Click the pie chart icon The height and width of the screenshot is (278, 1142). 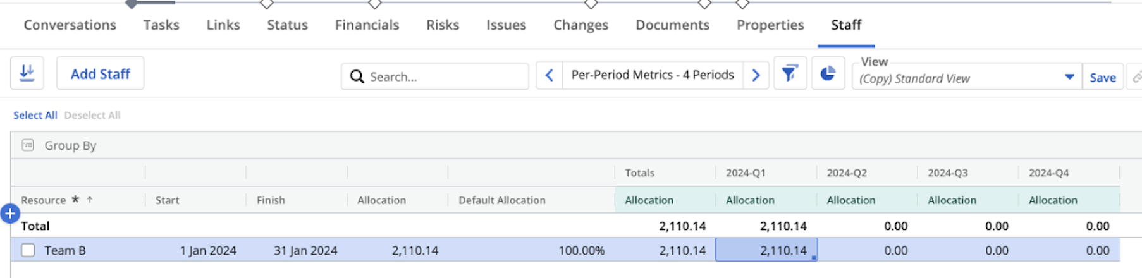tap(828, 74)
